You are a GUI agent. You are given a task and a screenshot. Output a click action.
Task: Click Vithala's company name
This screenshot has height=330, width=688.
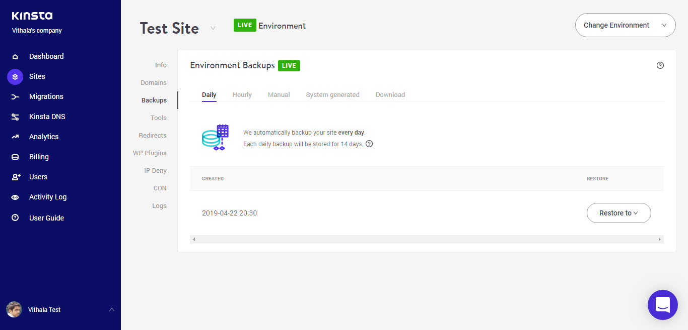37,31
